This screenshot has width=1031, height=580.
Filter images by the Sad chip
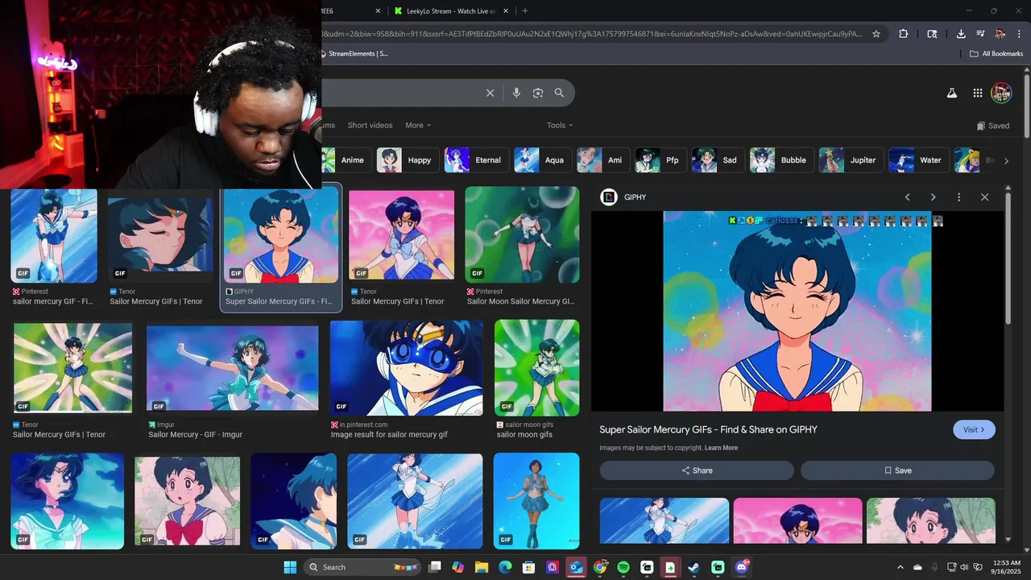coord(718,160)
